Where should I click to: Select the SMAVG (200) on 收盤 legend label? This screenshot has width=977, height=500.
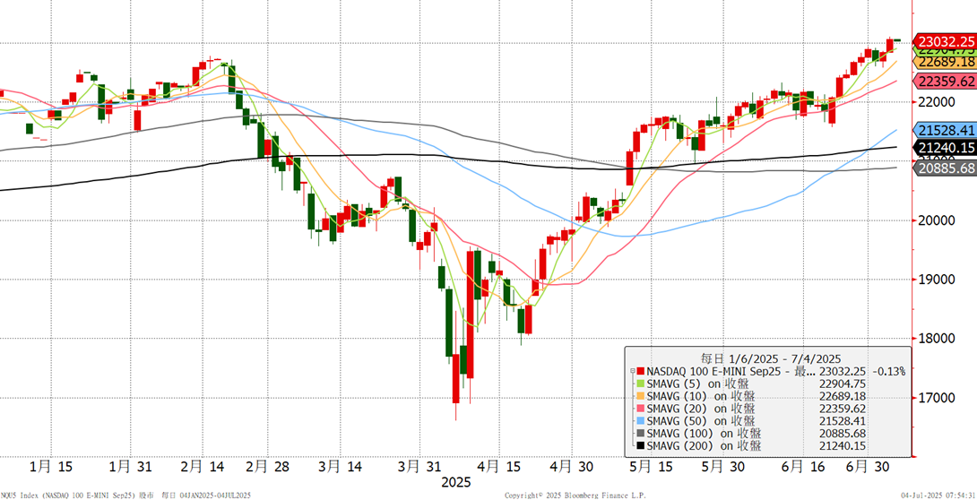pyautogui.click(x=705, y=446)
